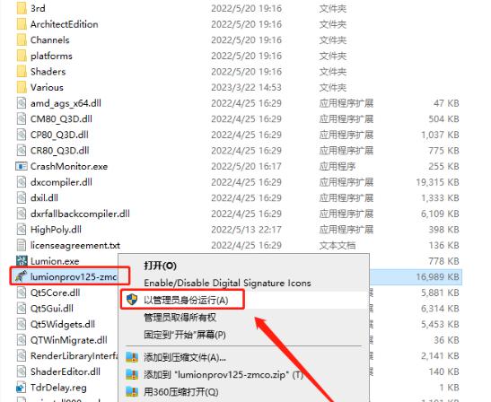This screenshot has height=402, width=491.
Task: Select the Lumion.exe application icon
Action: click(x=22, y=261)
